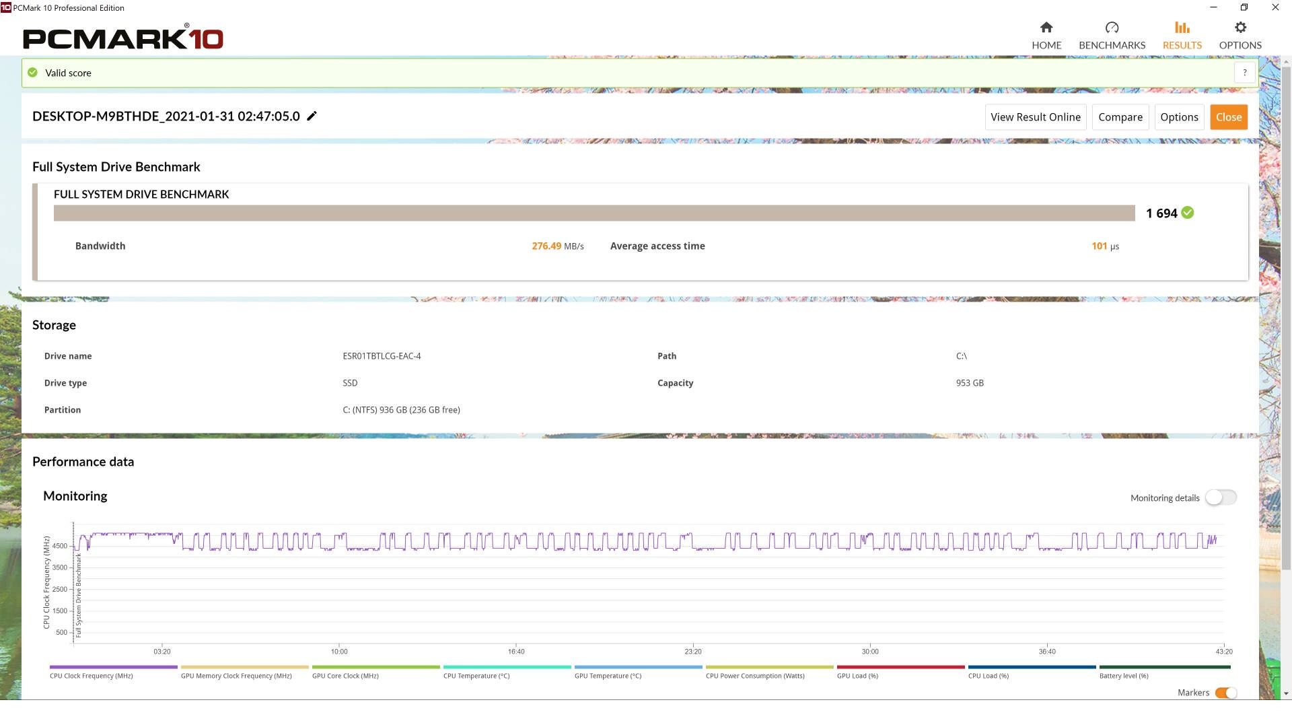
Task: Click the result name DESKTOP-M9BTHDE_2021-01-31 text
Action: point(166,116)
